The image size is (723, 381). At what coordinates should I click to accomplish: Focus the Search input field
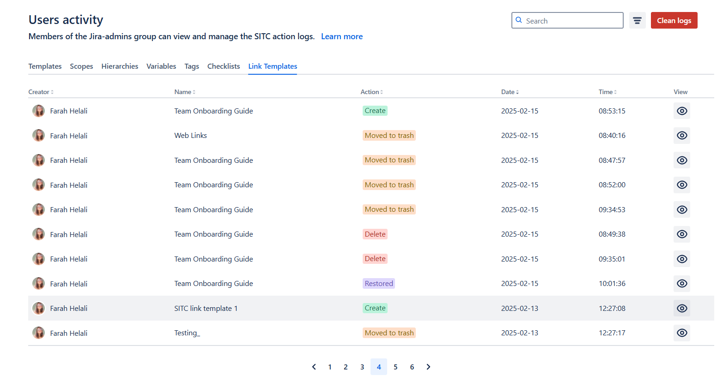click(573, 21)
